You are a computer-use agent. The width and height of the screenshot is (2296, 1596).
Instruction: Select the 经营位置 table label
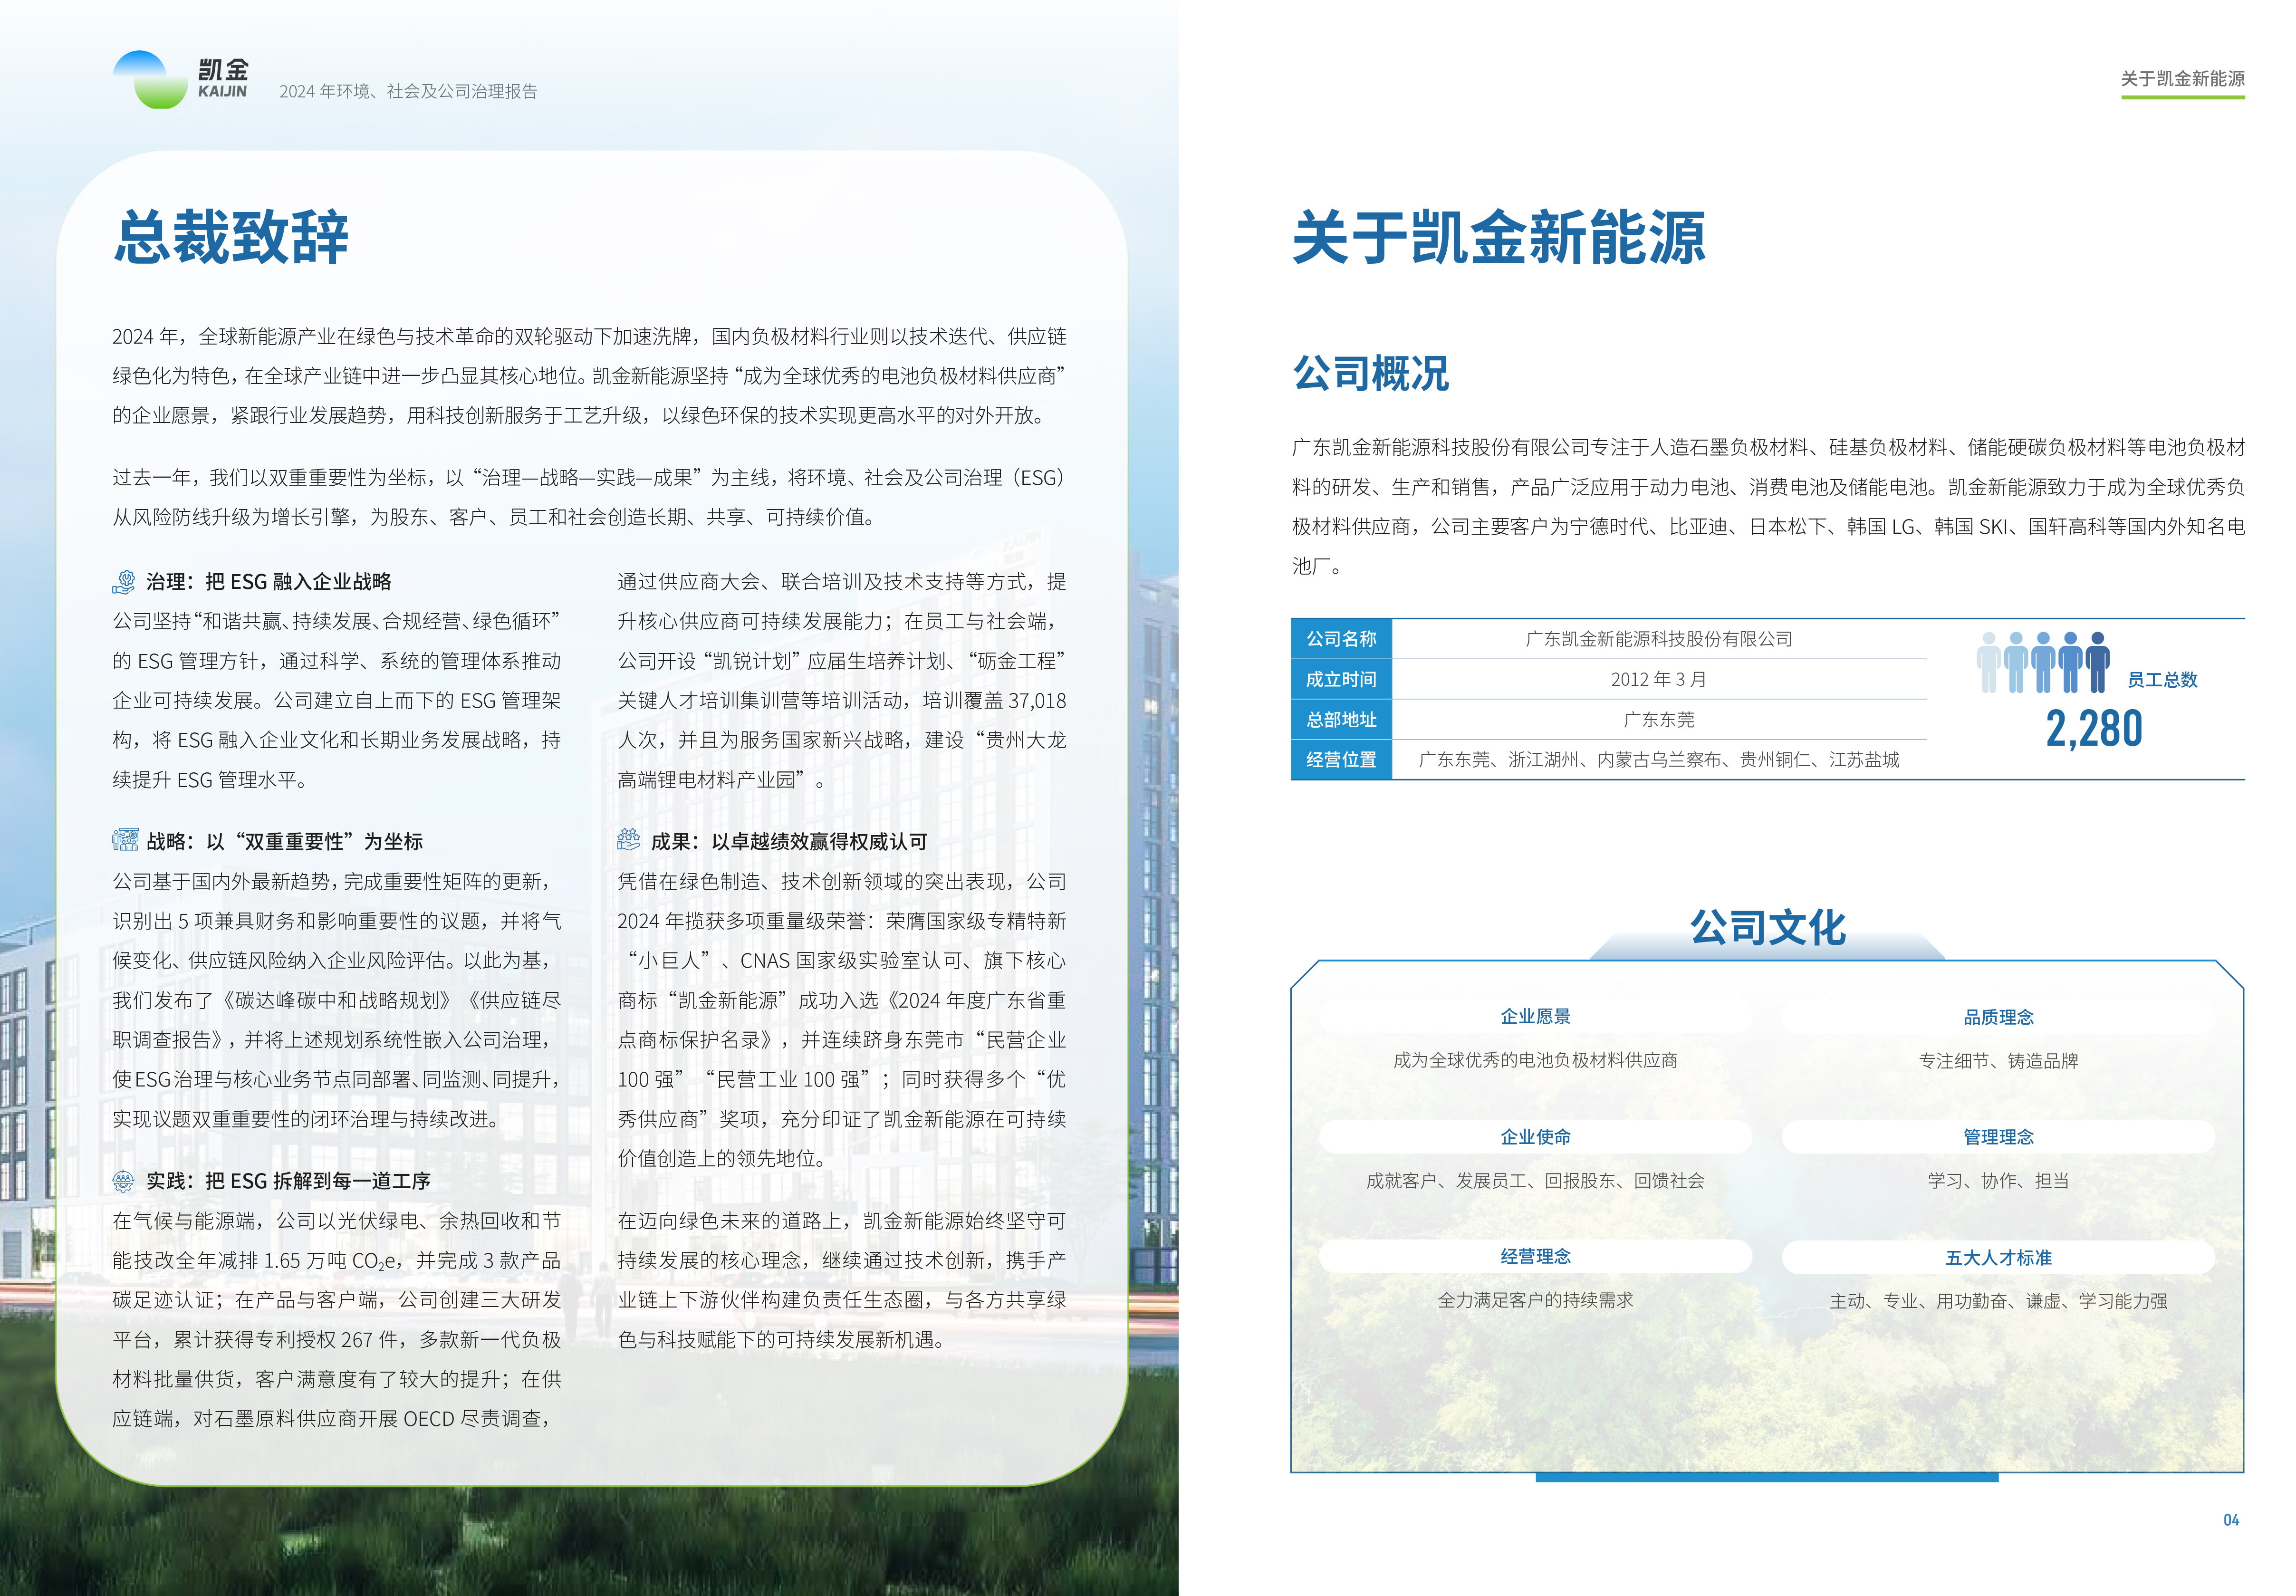click(x=1341, y=759)
